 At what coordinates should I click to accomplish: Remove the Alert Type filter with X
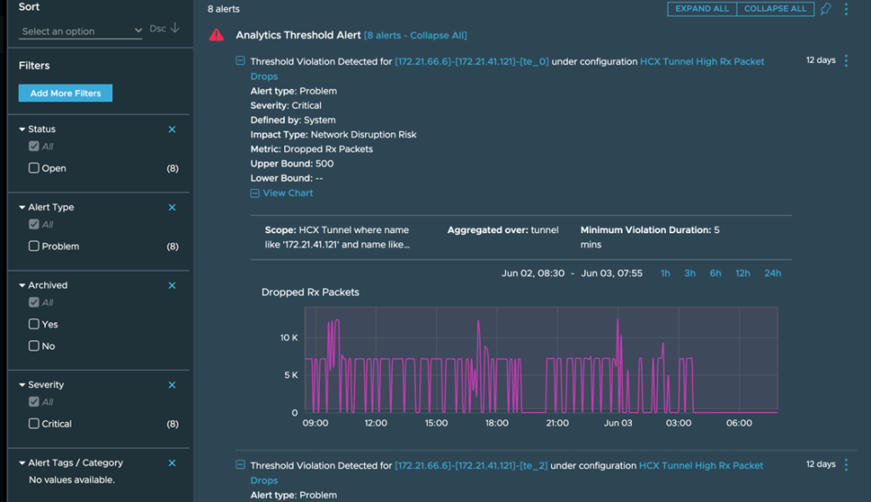click(172, 208)
